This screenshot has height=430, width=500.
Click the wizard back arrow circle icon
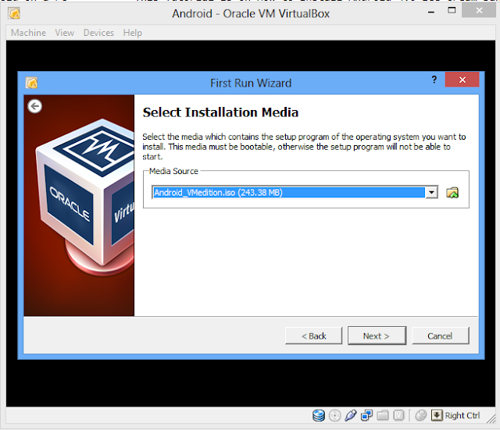click(x=34, y=106)
